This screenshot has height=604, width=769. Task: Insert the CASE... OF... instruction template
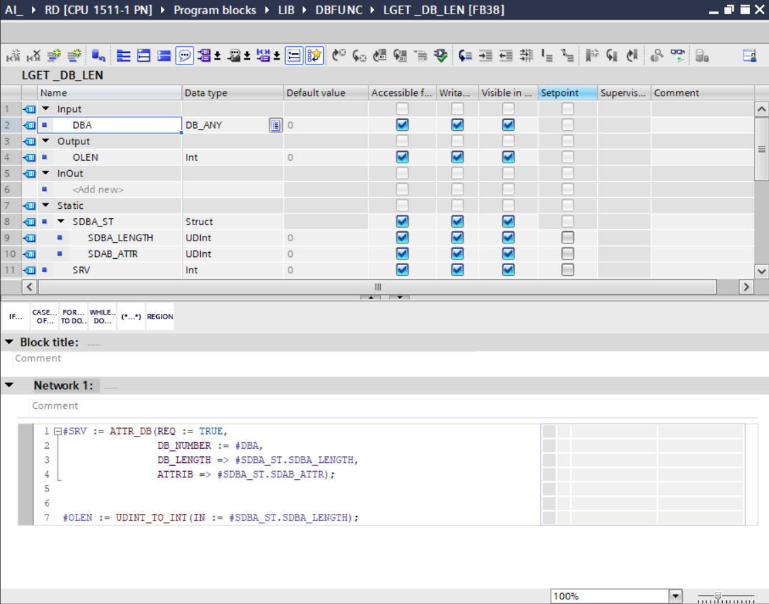coord(45,317)
